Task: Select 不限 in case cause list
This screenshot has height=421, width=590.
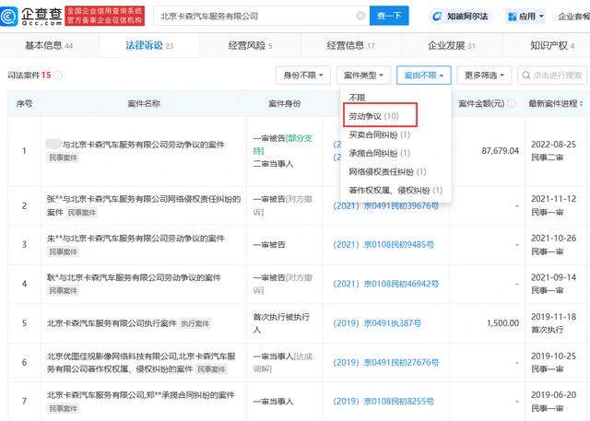Action: (x=357, y=98)
